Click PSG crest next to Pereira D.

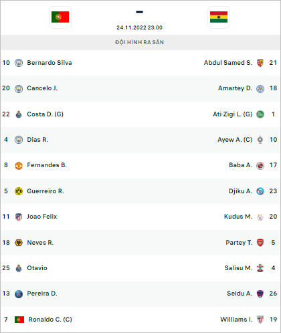[x=19, y=294]
